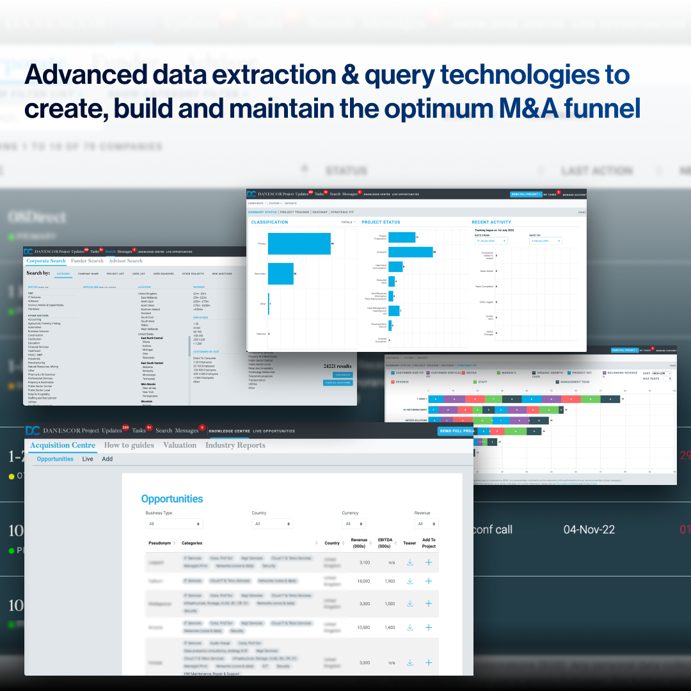Click Danescor logo in Acquisition Centre window
Viewport: 691px width, 691px height.
[x=33, y=431]
